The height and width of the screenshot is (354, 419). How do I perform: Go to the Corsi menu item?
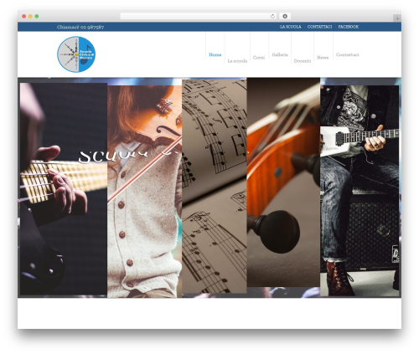[x=259, y=58]
